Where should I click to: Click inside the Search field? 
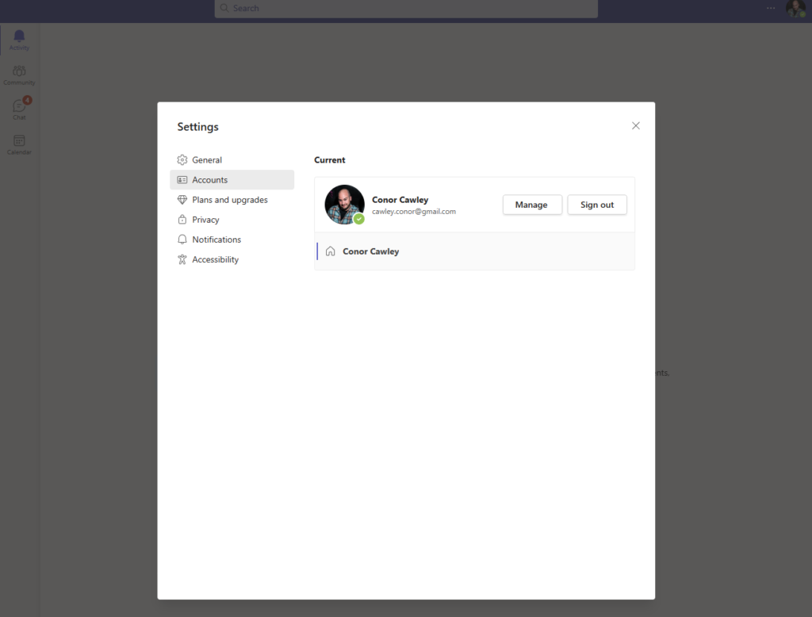406,9
